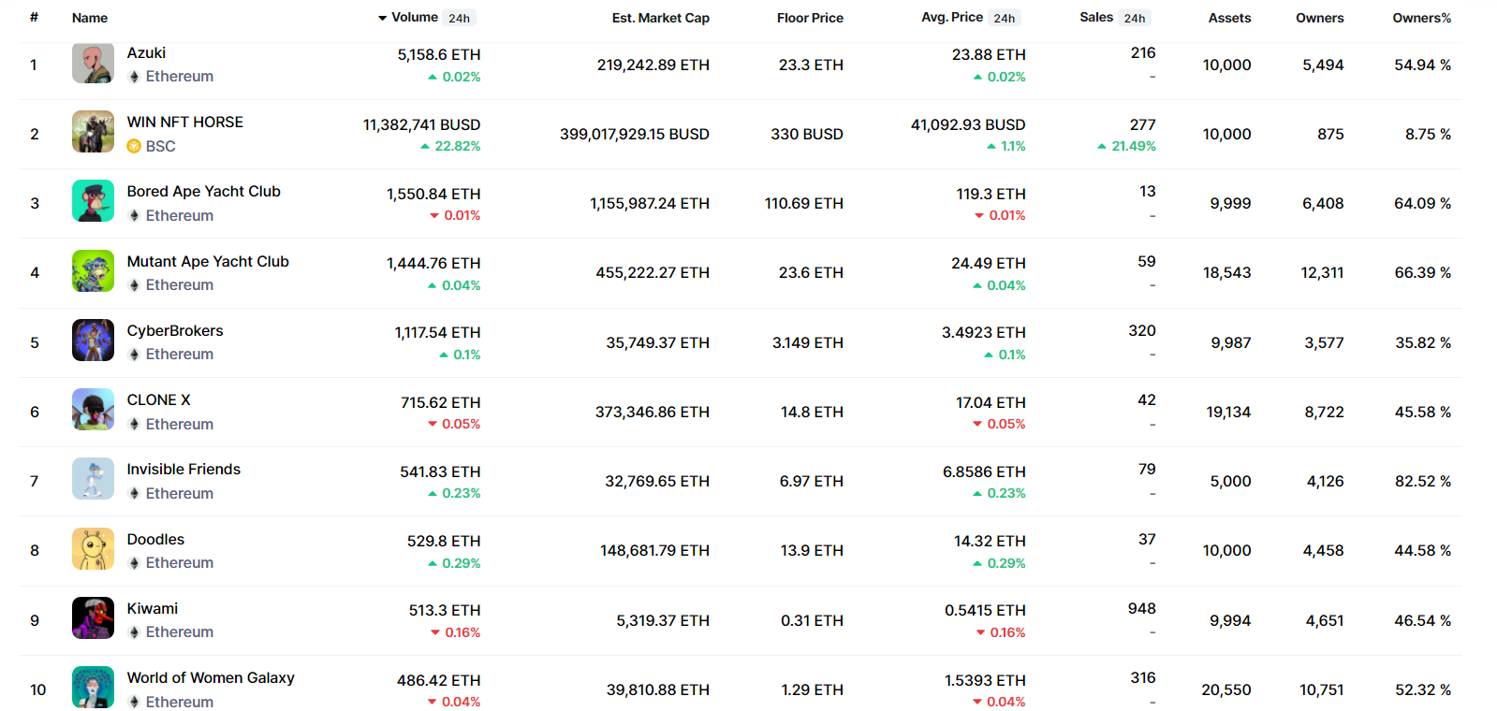1497x711 pixels.
Task: Click the Ethereum chain icon under Azuki
Action: [134, 77]
